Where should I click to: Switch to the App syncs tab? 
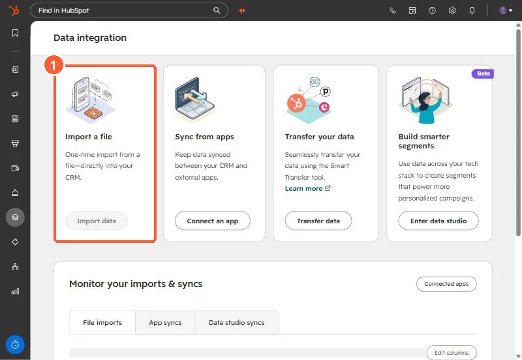click(165, 322)
